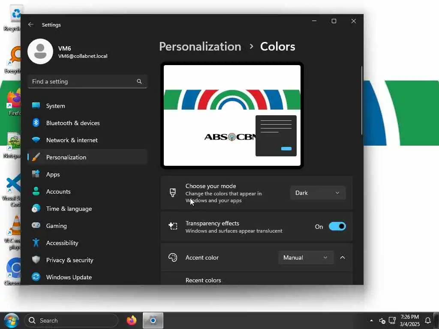Open the Everything search desktop icon
The image size is (439, 329).
(x=12, y=60)
